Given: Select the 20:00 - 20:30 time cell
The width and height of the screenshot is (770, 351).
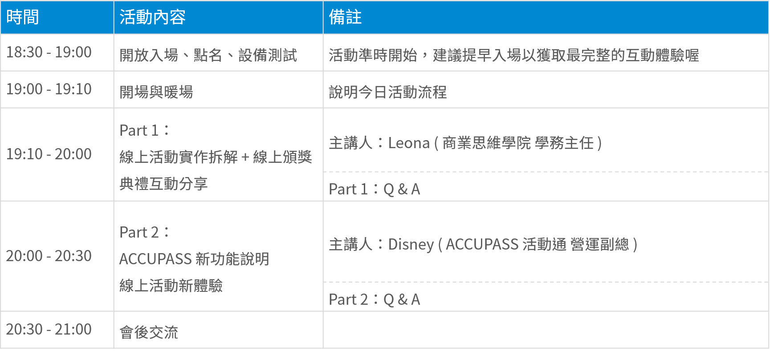Looking at the screenshot, I should pyautogui.click(x=49, y=256).
